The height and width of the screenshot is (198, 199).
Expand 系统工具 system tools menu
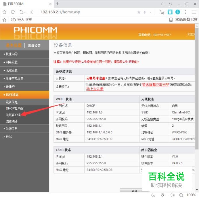(x=24, y=128)
